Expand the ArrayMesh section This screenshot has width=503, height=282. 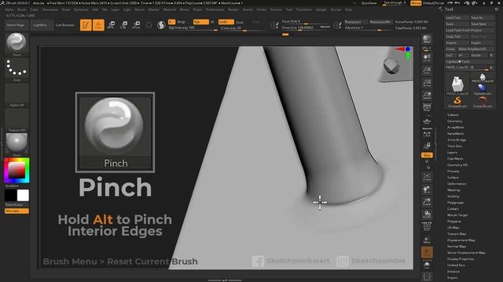(x=456, y=127)
